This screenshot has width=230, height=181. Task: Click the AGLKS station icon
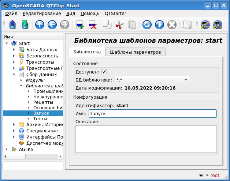point(14,149)
